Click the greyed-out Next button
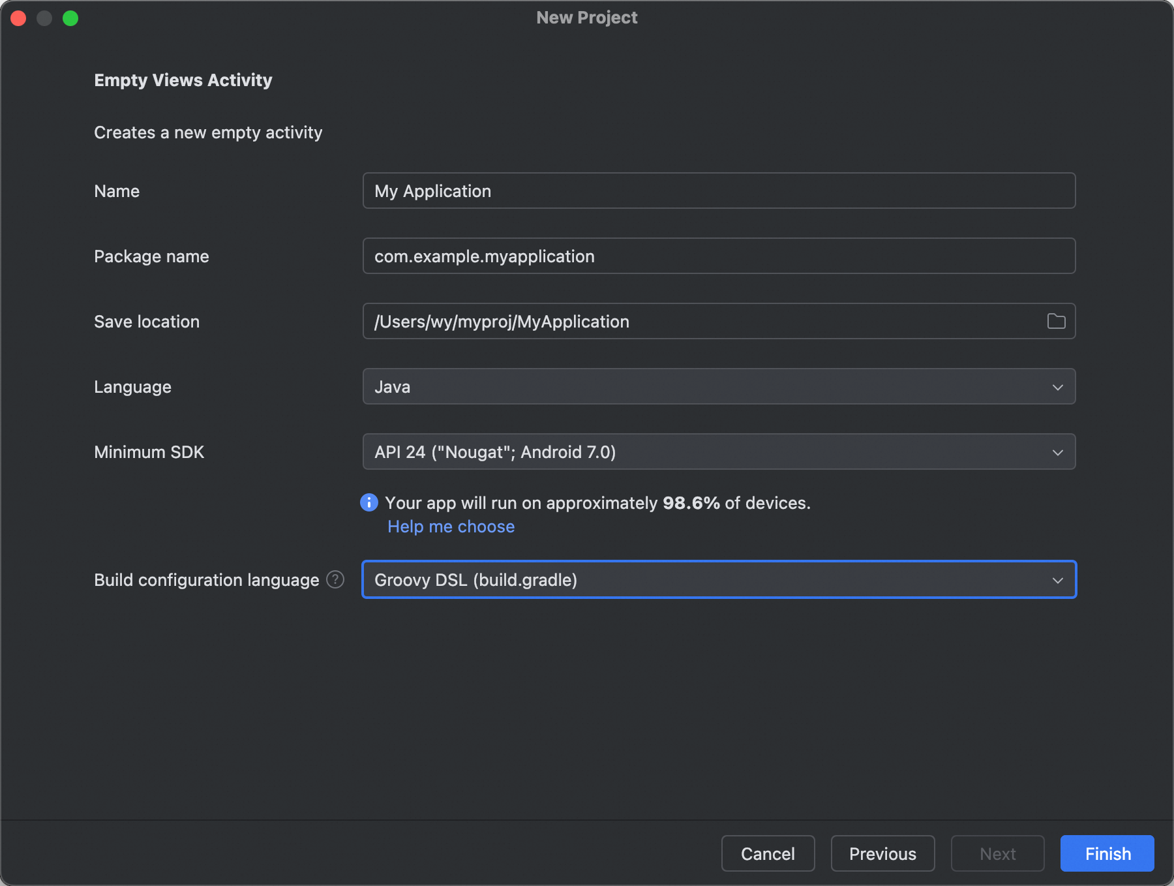 pyautogui.click(x=997, y=853)
